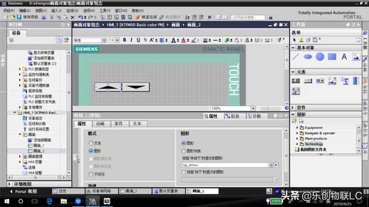This screenshot has width=369, height=207.
Task: Enable the pressed-state graphic checkbox
Action: (x=184, y=172)
